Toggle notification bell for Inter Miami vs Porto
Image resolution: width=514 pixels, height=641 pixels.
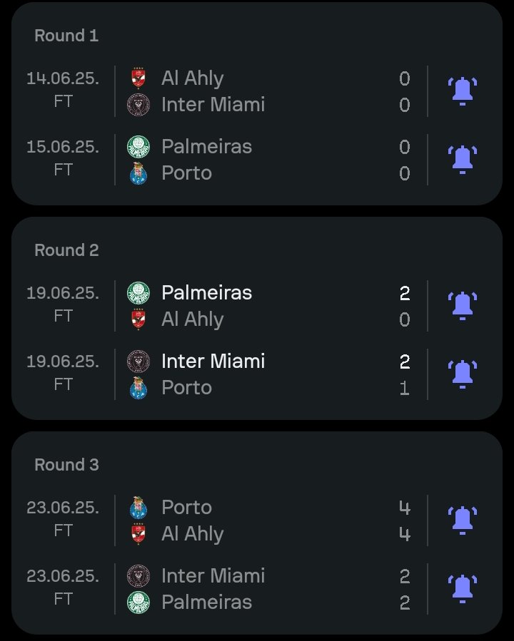click(x=463, y=374)
